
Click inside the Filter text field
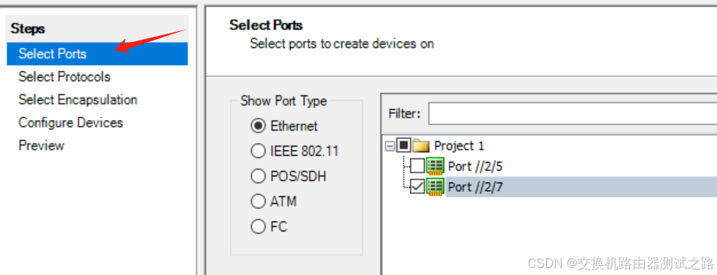[x=573, y=114]
